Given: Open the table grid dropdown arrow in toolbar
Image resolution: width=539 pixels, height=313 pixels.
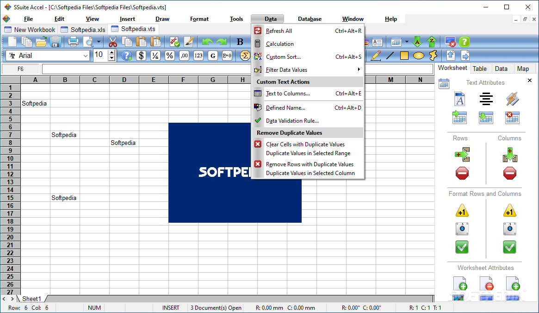Looking at the screenshot, I should coord(407,42).
